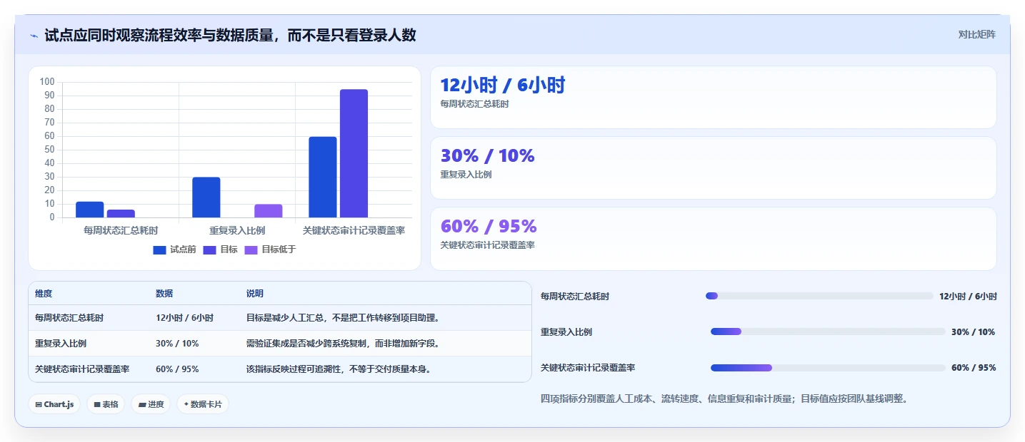Click the 60% / 95% value after the progress bar

click(x=974, y=368)
